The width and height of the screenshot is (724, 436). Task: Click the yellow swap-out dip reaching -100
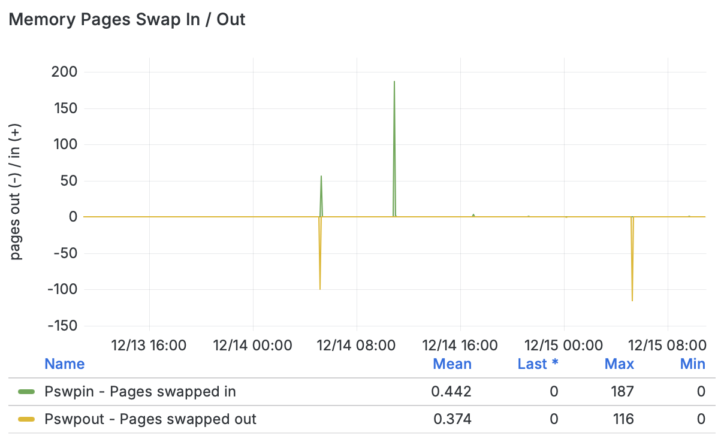320,288
